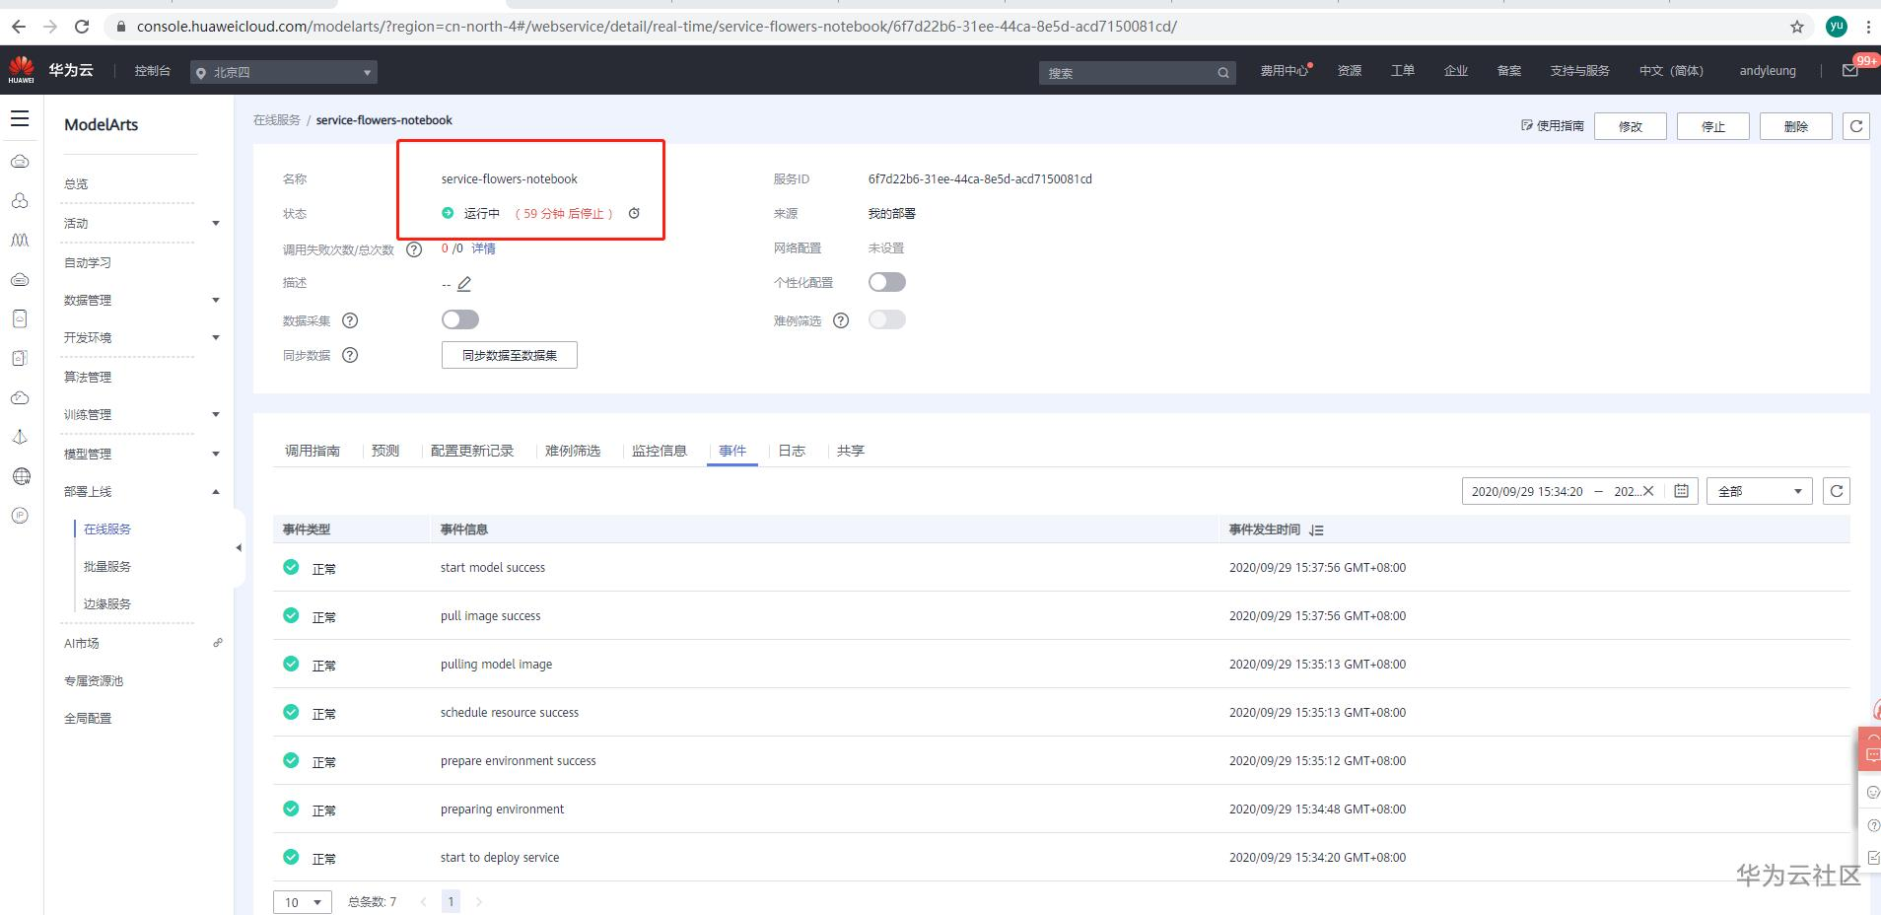Click the 删除 button
This screenshot has height=915, width=1881.
coord(1796,126)
